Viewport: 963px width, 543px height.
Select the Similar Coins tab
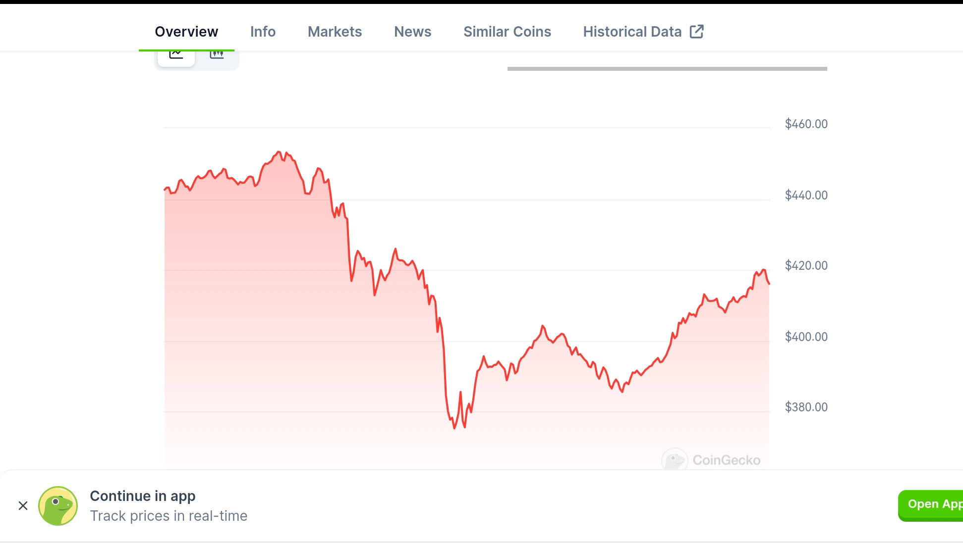coord(507,32)
